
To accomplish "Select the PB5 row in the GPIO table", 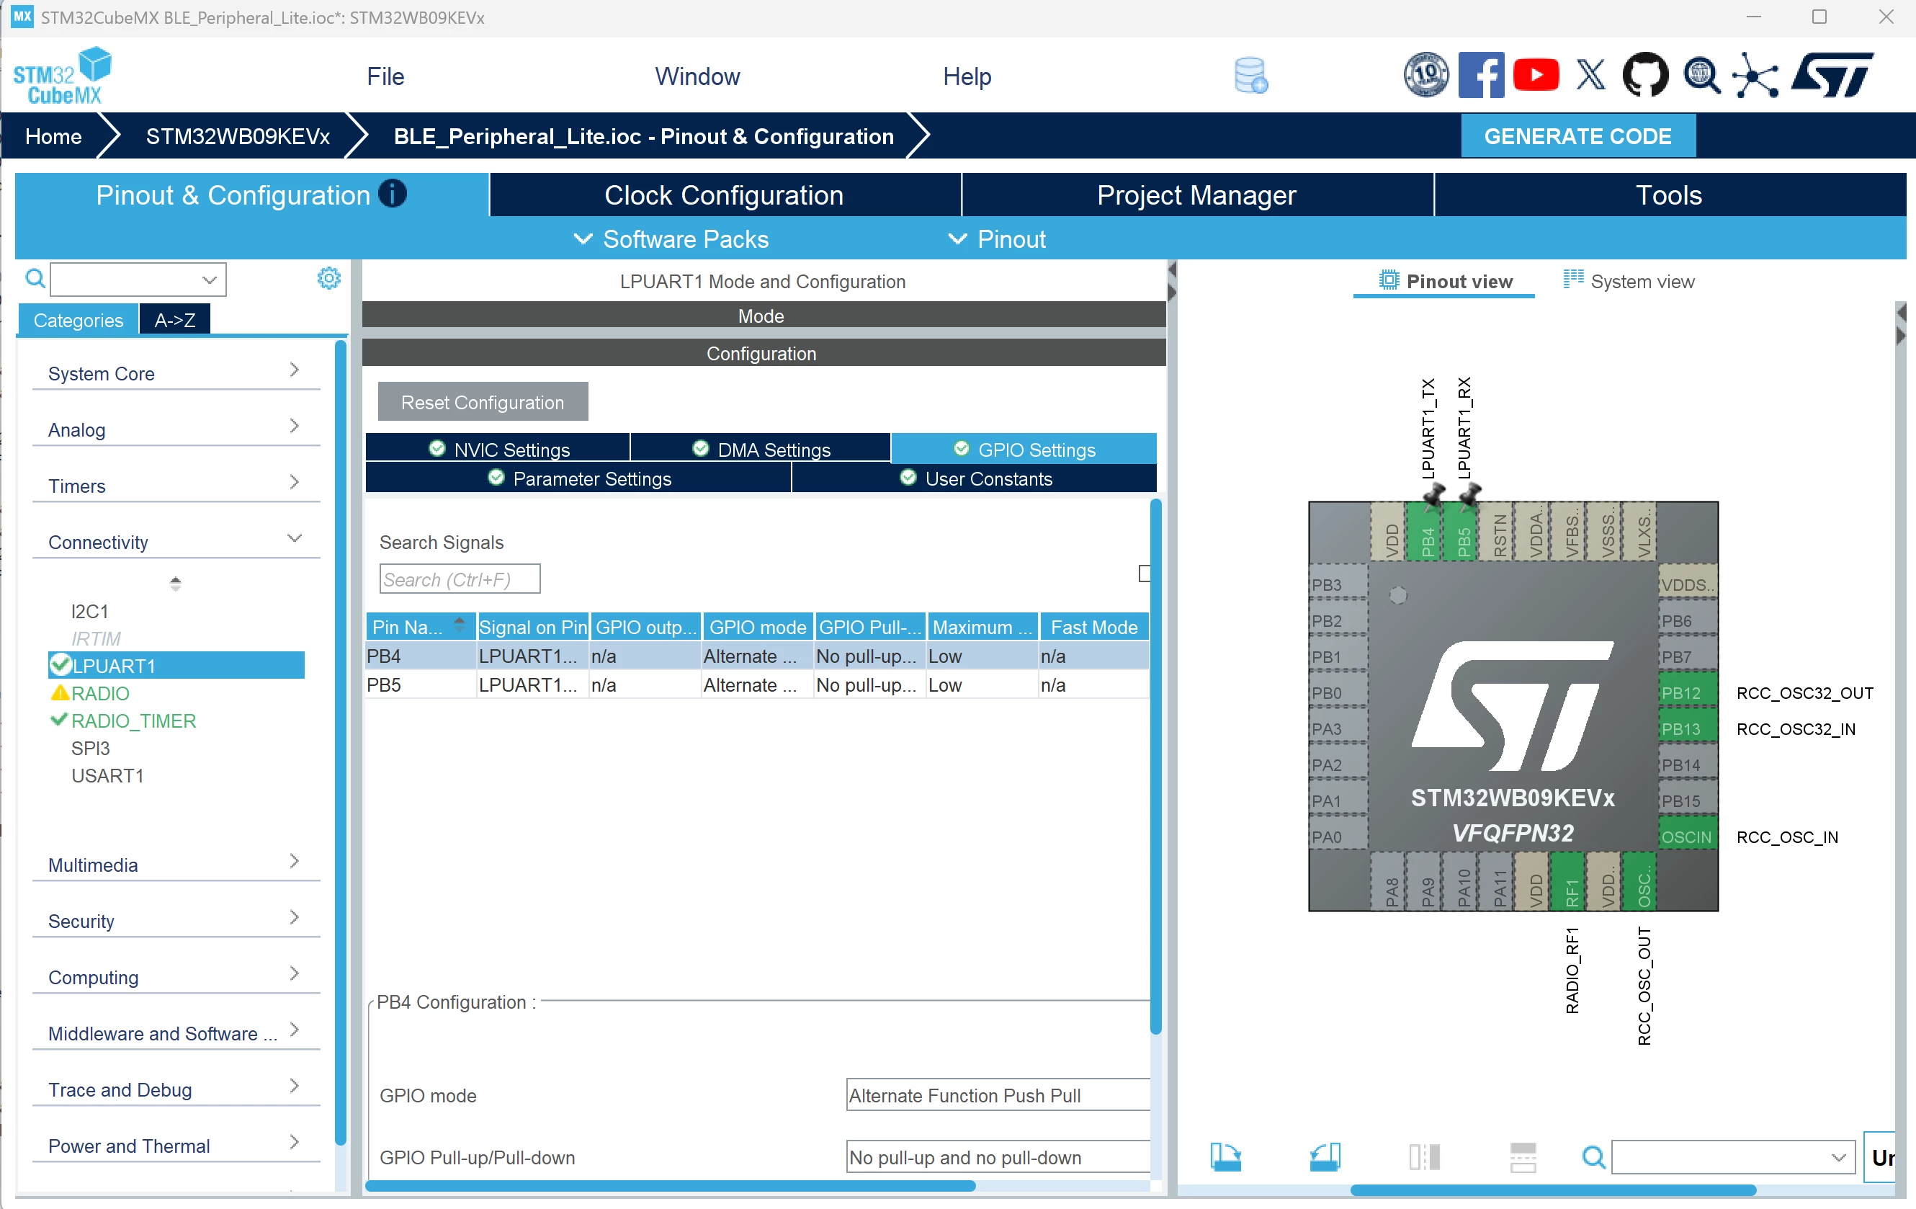I will [x=757, y=684].
